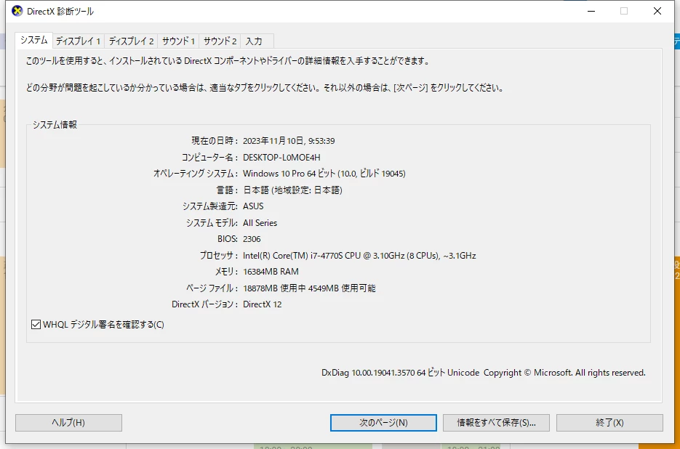Click the BIOS value 2306
Viewport: 680px width, 449px height.
click(252, 239)
